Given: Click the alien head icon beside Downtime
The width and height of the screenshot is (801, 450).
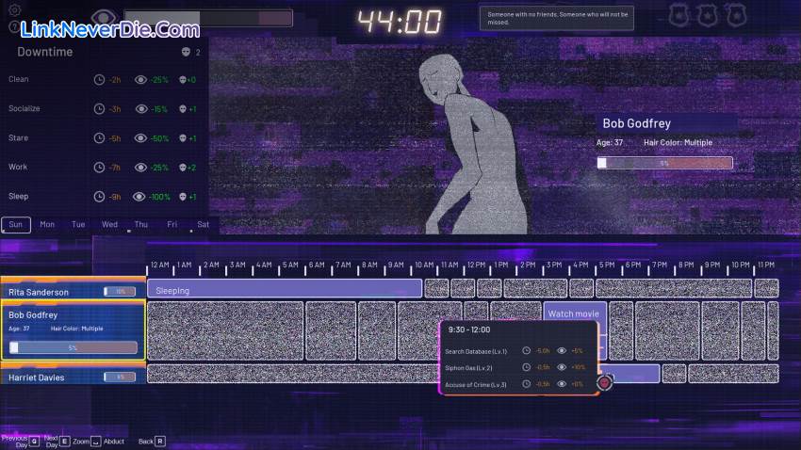Looking at the screenshot, I should point(186,53).
